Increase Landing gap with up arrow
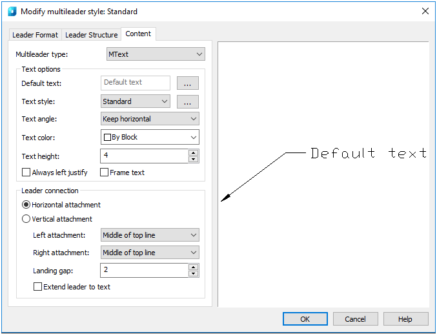The width and height of the screenshot is (437, 334). pyautogui.click(x=193, y=267)
